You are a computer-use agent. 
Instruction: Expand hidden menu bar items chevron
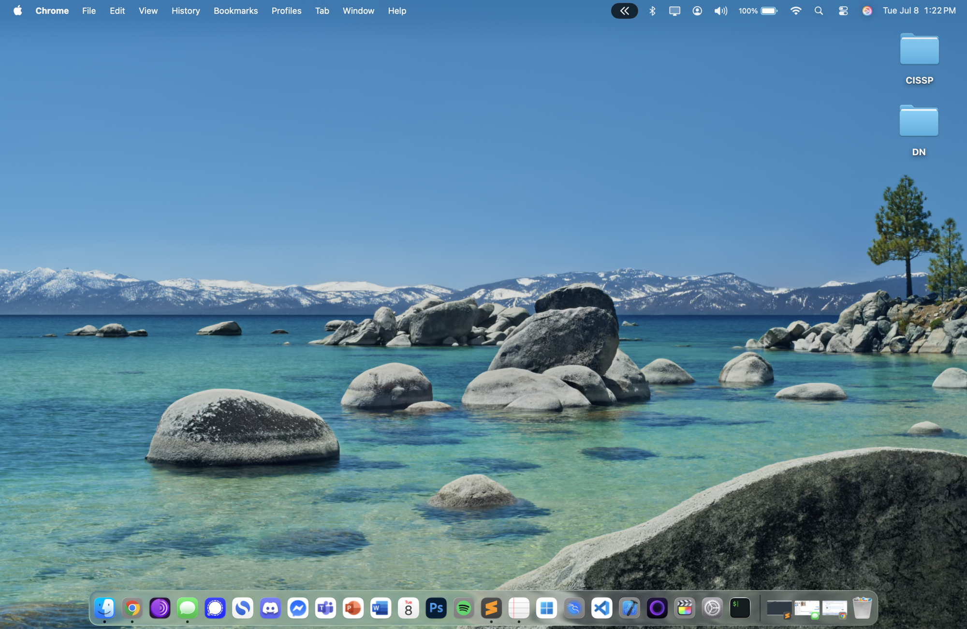[624, 11]
